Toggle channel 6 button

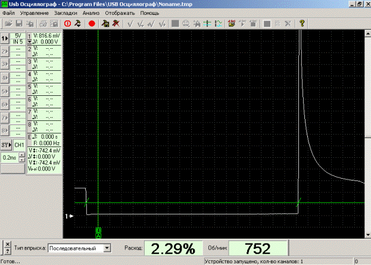point(5,104)
